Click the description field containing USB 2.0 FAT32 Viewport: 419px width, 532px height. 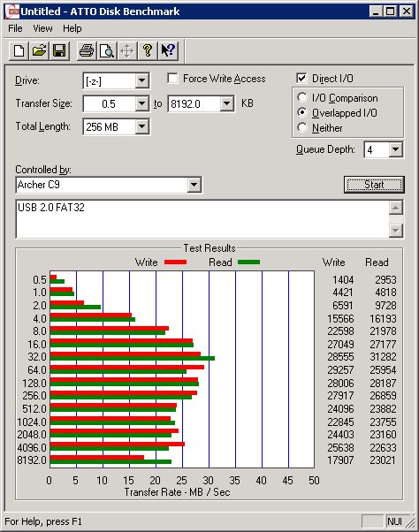coord(203,219)
